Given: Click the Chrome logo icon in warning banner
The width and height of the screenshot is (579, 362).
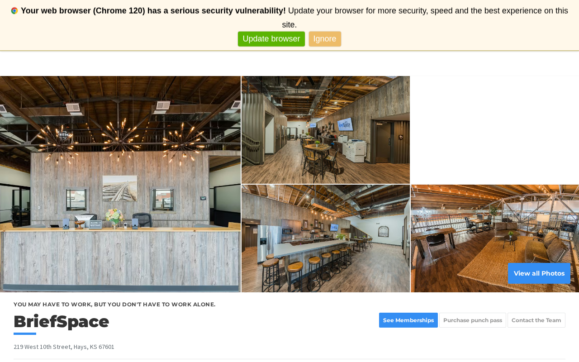Looking at the screenshot, I should [14, 11].
